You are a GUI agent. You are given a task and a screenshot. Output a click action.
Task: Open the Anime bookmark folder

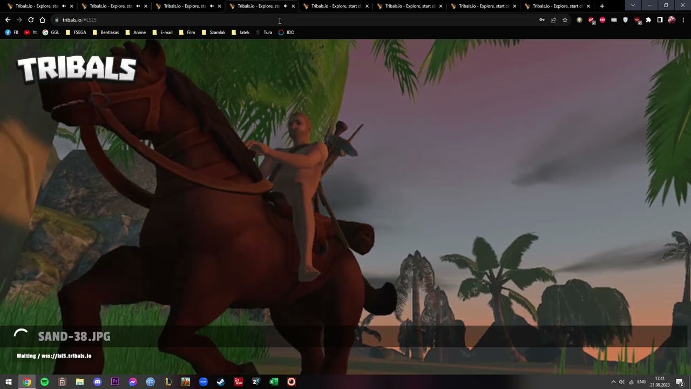(136, 32)
